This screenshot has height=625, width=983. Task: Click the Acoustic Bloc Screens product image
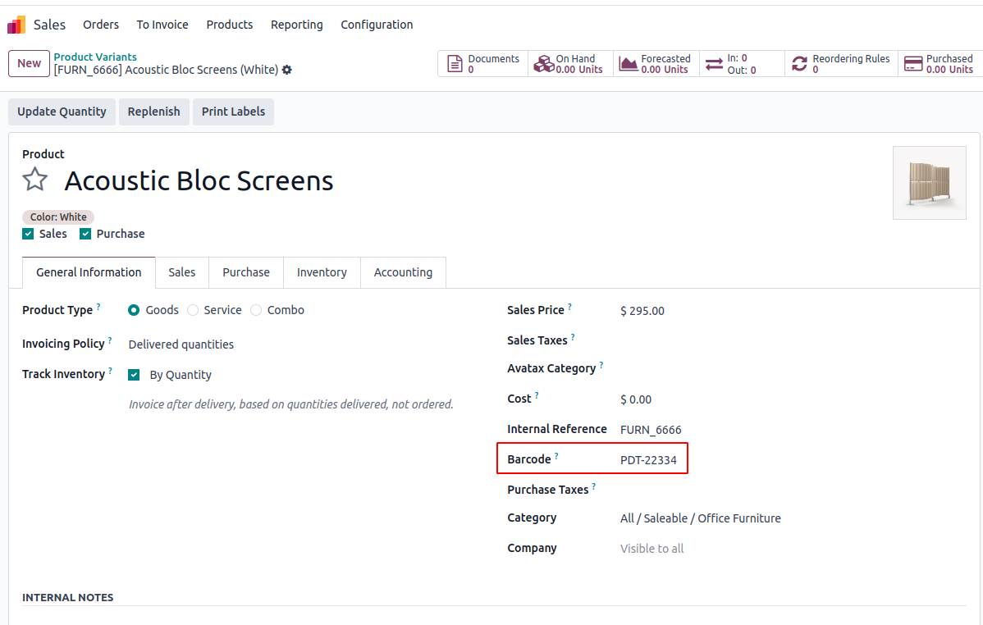pyautogui.click(x=929, y=183)
